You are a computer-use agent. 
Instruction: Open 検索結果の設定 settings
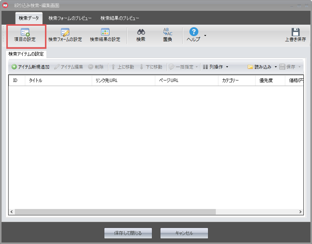point(105,35)
